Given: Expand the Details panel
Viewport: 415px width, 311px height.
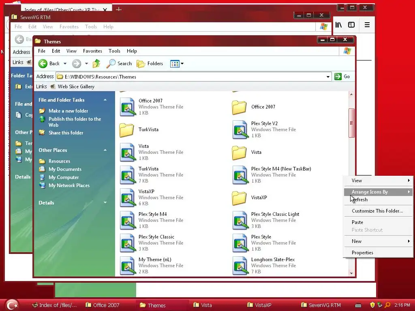Looking at the screenshot, I should point(105,202).
